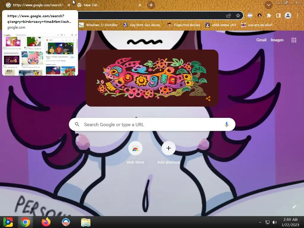Add a new shortcut tile
Screen dimensions: 304x228
pyautogui.click(x=169, y=153)
